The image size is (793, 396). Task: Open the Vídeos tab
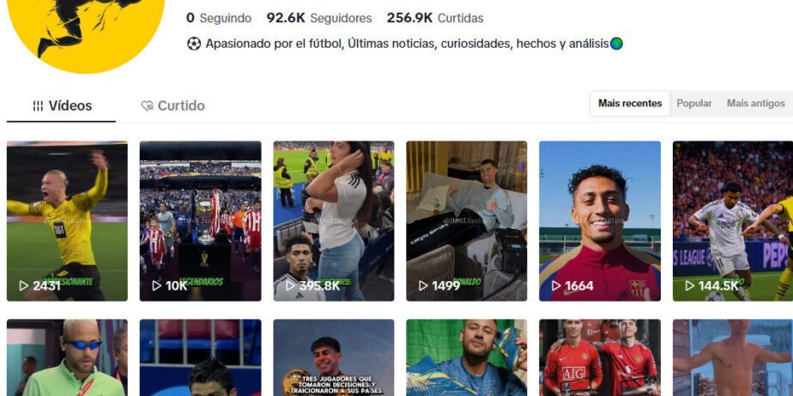61,105
